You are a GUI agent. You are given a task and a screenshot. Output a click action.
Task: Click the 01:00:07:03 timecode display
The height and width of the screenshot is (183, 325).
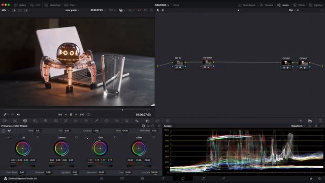click(x=143, y=114)
